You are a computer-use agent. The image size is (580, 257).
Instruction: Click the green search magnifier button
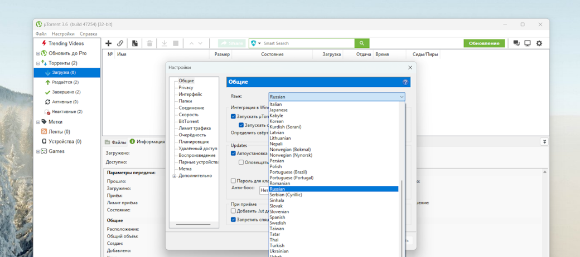[x=362, y=43]
